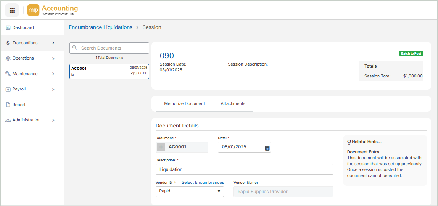
Task: Expand the Transactions menu chevron
Action: click(53, 43)
